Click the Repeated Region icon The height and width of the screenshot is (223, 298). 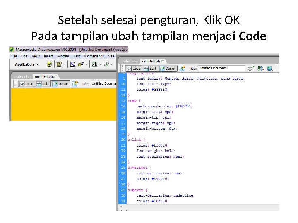tap(72, 64)
